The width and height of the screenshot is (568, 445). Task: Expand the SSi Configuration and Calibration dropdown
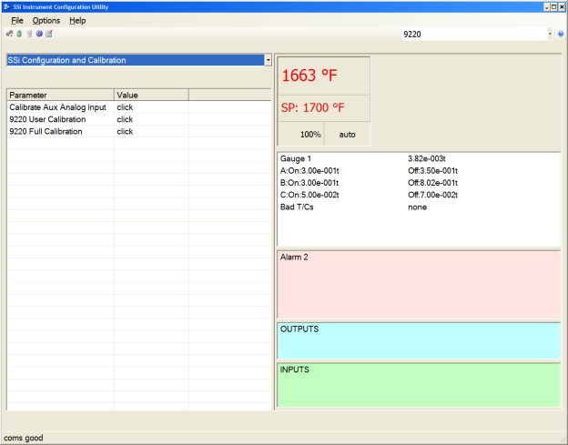(x=268, y=60)
